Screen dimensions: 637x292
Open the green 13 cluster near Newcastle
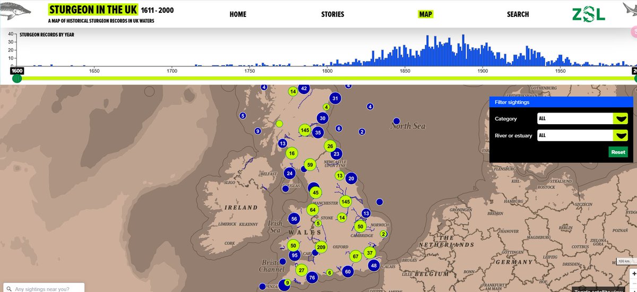(x=340, y=175)
